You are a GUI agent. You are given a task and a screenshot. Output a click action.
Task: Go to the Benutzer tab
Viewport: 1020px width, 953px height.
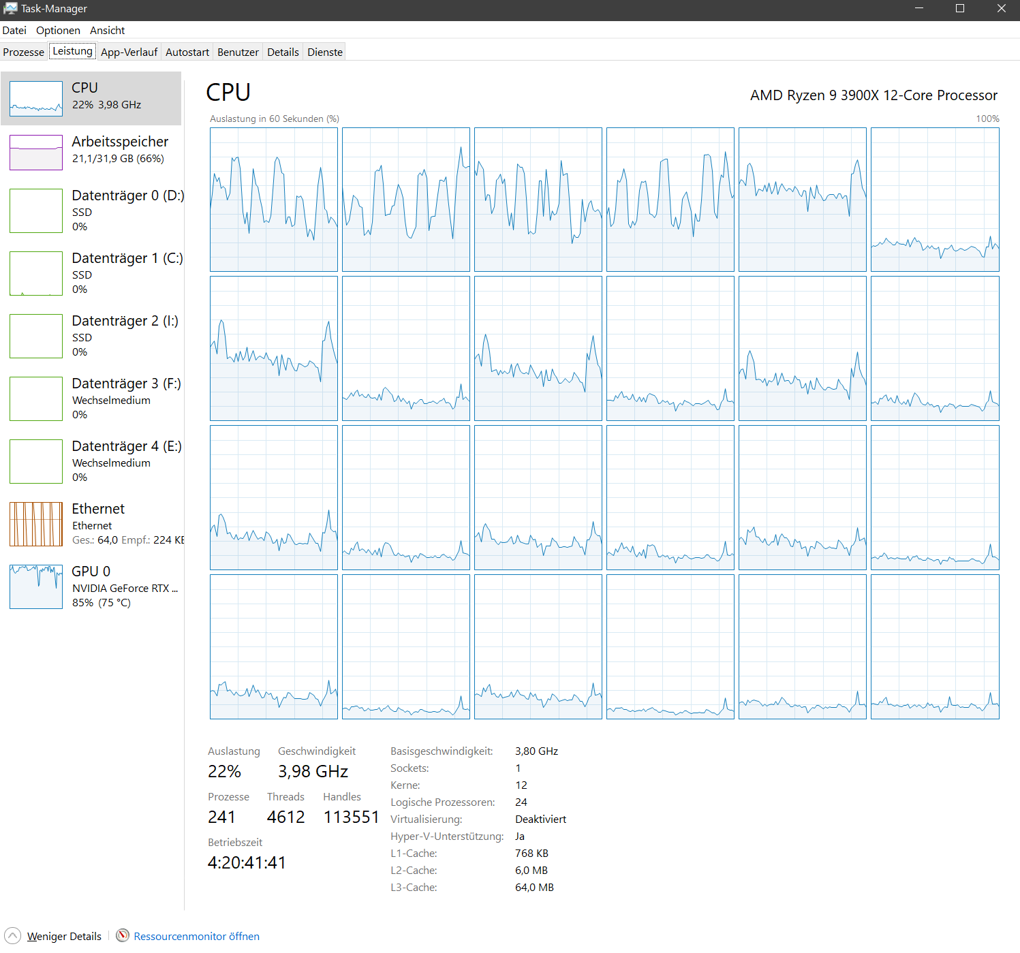coord(238,52)
